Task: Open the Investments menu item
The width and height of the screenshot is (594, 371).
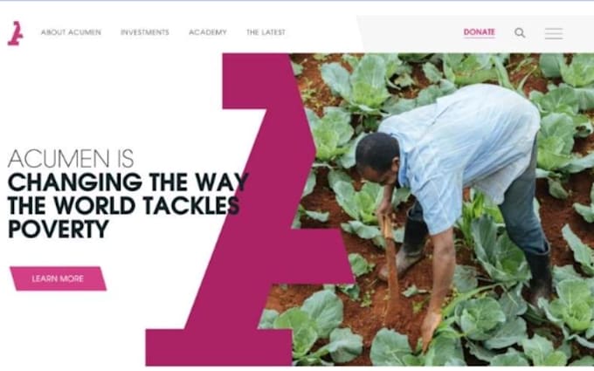Action: [x=145, y=32]
